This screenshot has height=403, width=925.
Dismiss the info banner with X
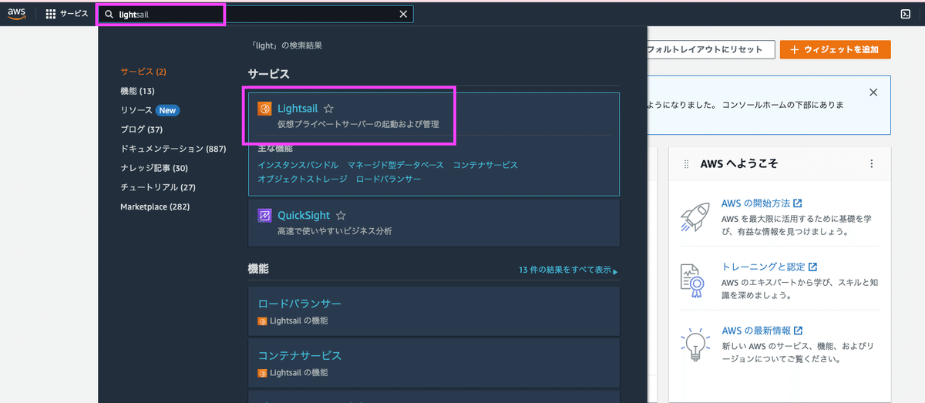tap(873, 92)
